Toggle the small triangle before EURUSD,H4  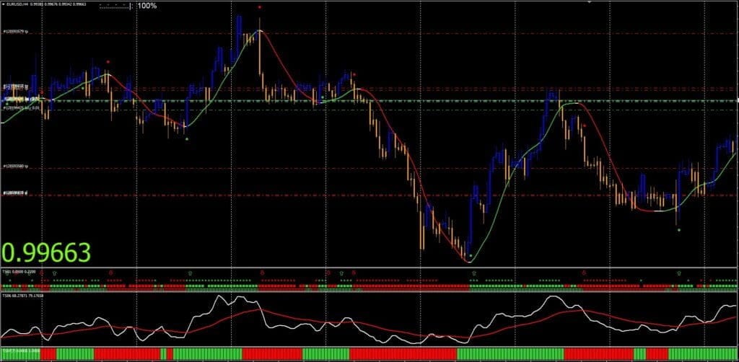coord(5,6)
